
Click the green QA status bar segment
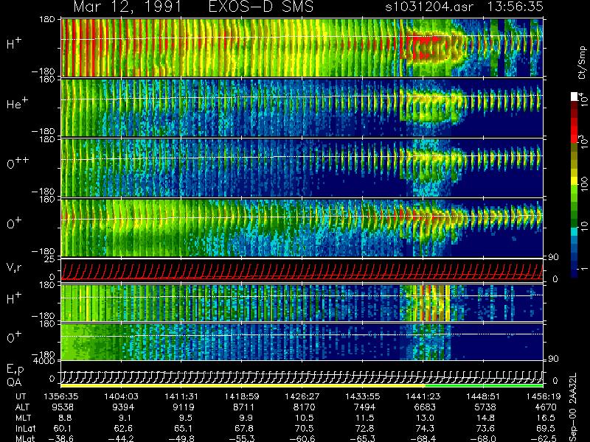tap(484, 385)
